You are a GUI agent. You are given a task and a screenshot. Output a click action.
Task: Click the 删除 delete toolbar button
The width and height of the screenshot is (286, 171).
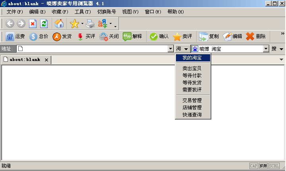coord(256,36)
